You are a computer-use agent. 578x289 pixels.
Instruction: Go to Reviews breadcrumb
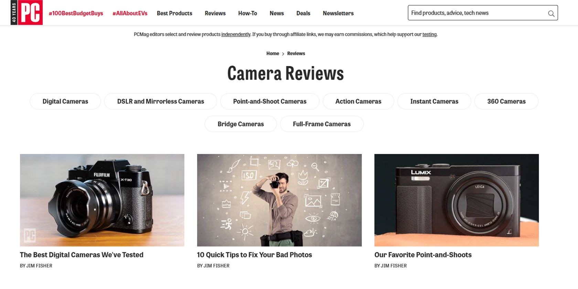(296, 53)
